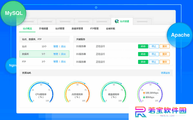
Task: Open the 安装卸载 tab
Action: pos(111,28)
